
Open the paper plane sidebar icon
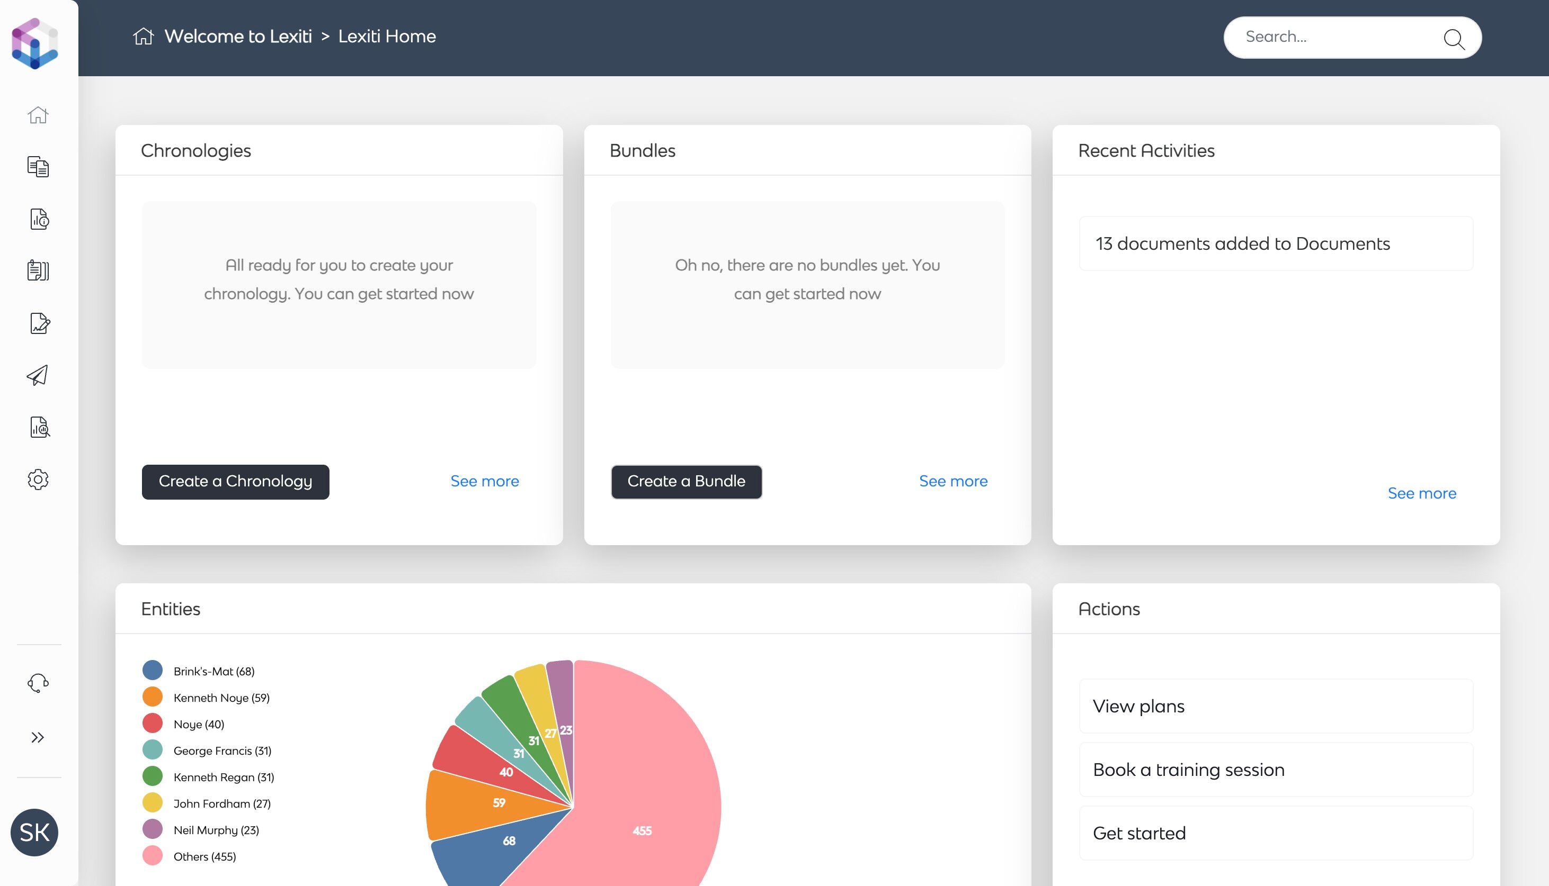[x=38, y=375]
